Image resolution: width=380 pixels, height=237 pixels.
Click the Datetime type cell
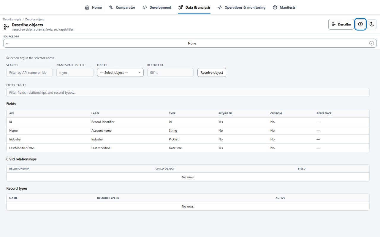[175, 148]
